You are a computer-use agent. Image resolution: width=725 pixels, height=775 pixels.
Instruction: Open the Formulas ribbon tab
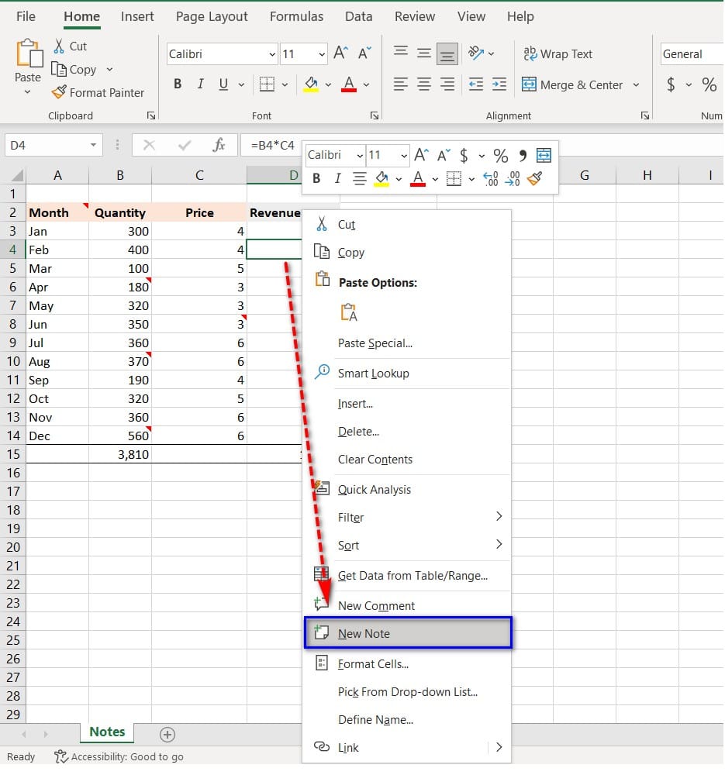click(296, 16)
